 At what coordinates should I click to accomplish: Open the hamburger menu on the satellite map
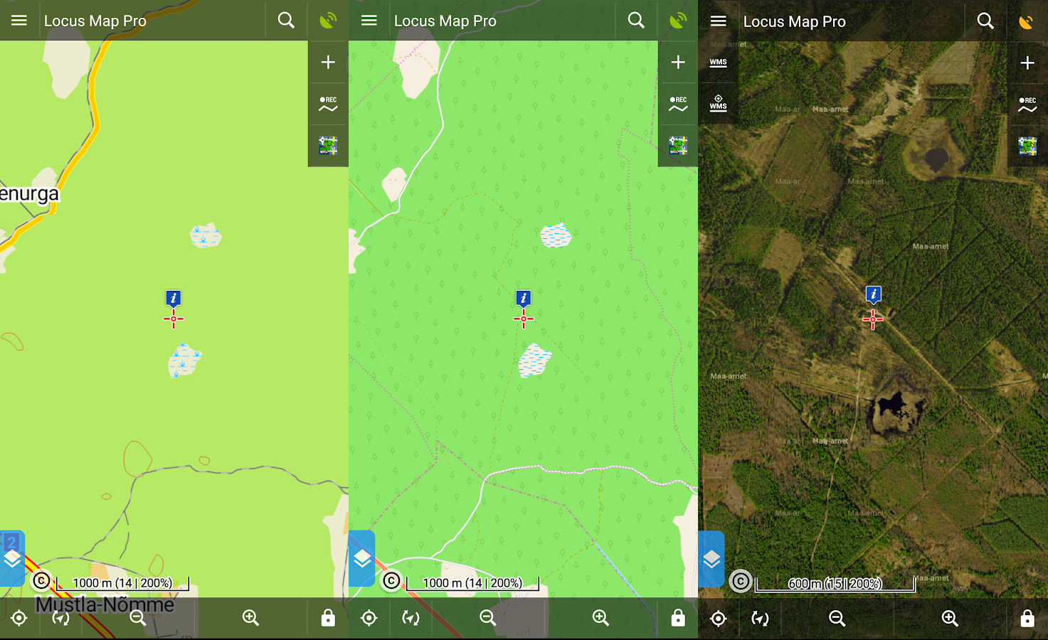coord(719,21)
